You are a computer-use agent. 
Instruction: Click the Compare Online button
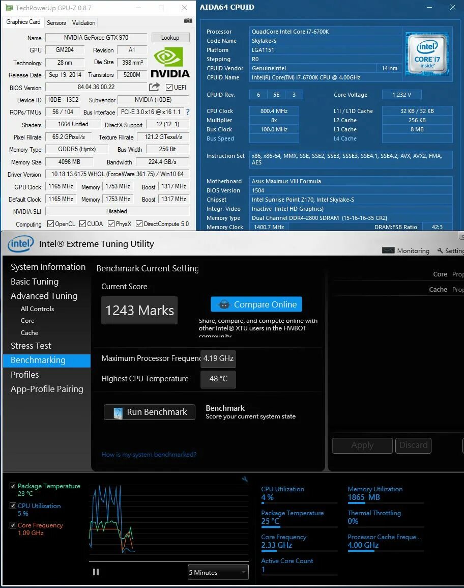[256, 304]
